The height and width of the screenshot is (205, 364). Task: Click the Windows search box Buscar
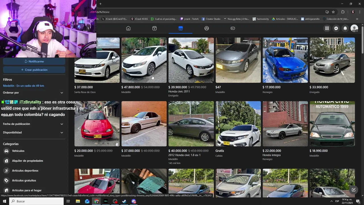coord(36,201)
